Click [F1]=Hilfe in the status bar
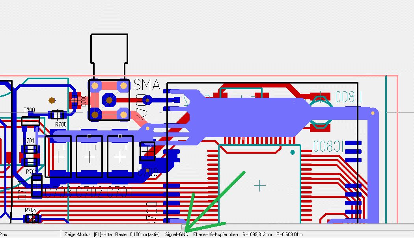Screen dimensions: 414x238 tap(103, 234)
